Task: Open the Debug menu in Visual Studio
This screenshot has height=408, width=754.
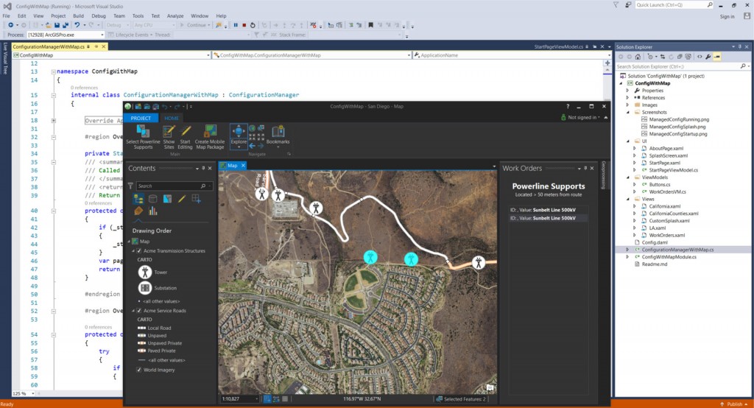Action: (99, 16)
